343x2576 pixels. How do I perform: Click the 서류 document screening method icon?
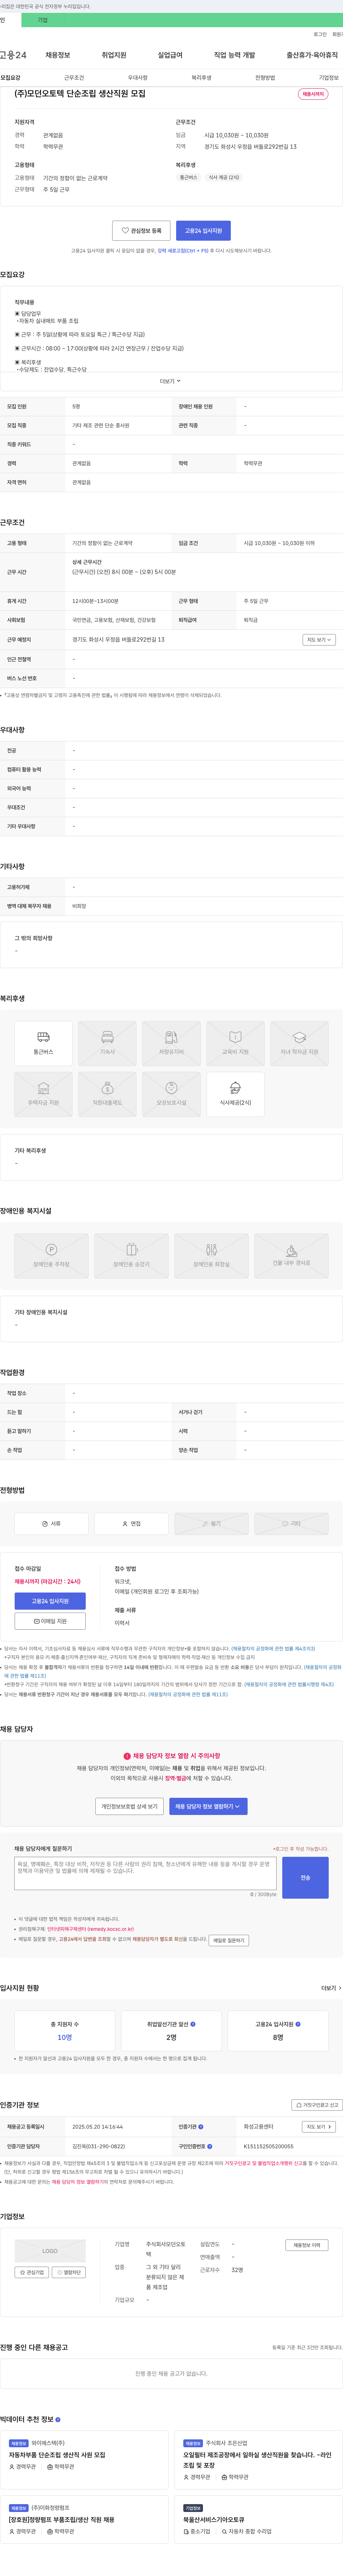51,1523
